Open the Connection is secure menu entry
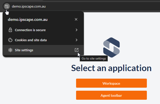The height and width of the screenshot is (104, 160). coord(30,30)
